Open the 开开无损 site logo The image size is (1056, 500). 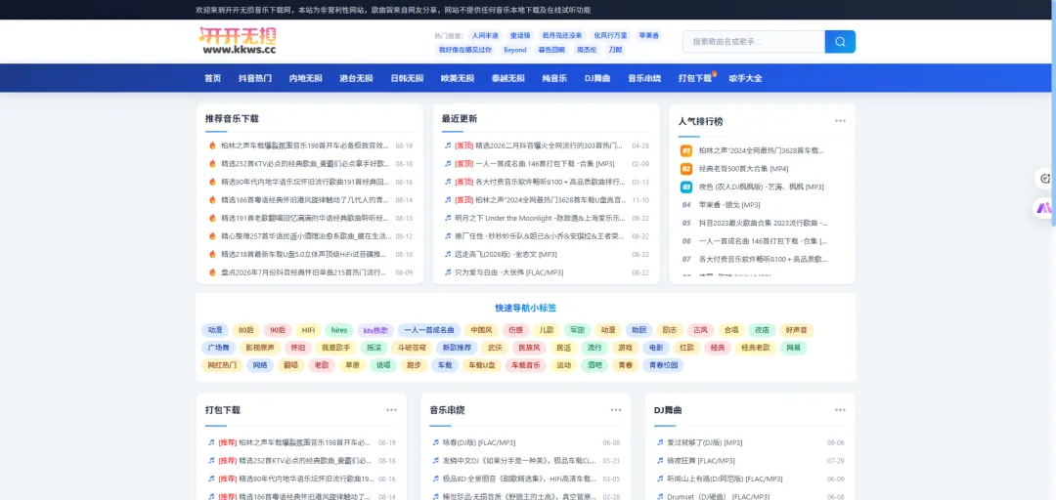point(238,41)
